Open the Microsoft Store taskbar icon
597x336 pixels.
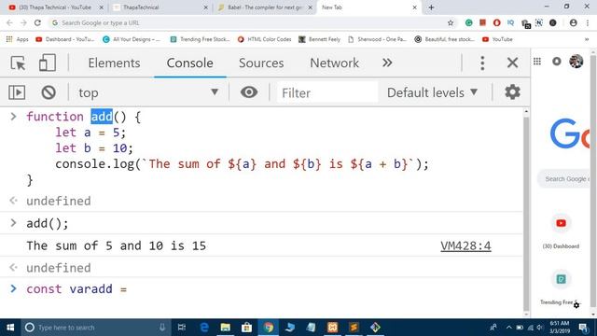(x=246, y=328)
